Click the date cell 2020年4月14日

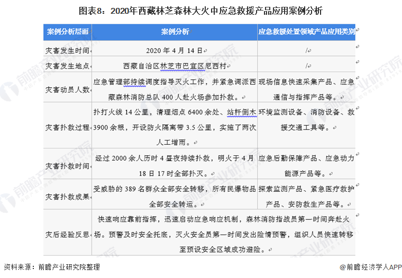tap(175, 51)
